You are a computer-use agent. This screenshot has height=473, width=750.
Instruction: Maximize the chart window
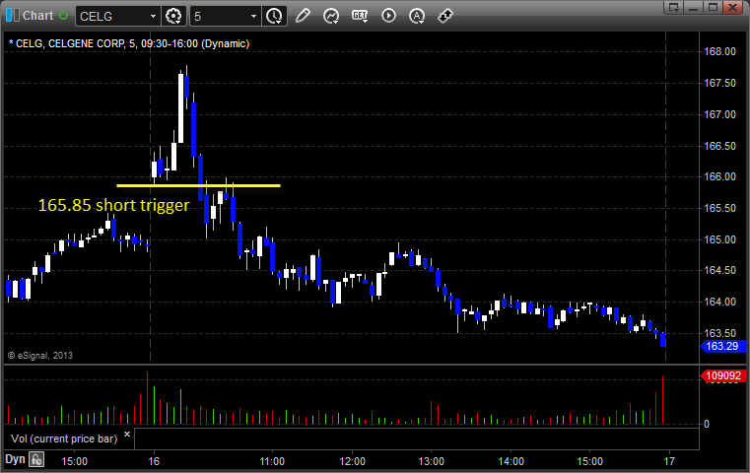[713, 7]
